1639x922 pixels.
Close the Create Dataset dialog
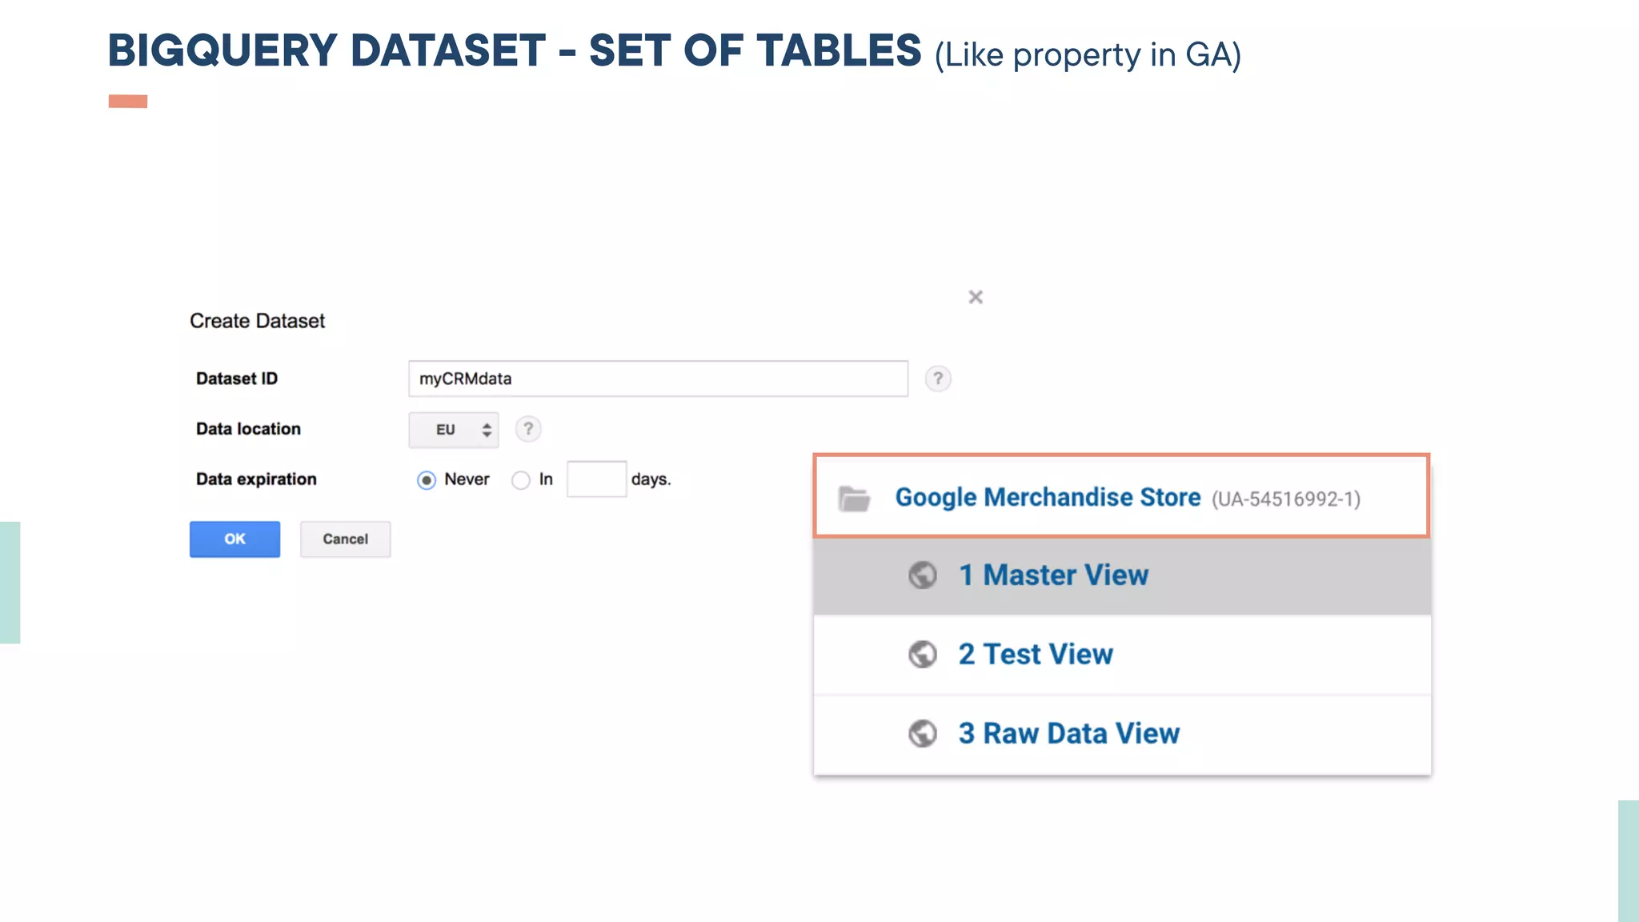(x=975, y=297)
